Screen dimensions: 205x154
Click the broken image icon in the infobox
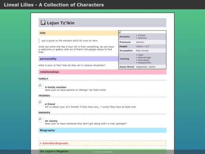120,32
